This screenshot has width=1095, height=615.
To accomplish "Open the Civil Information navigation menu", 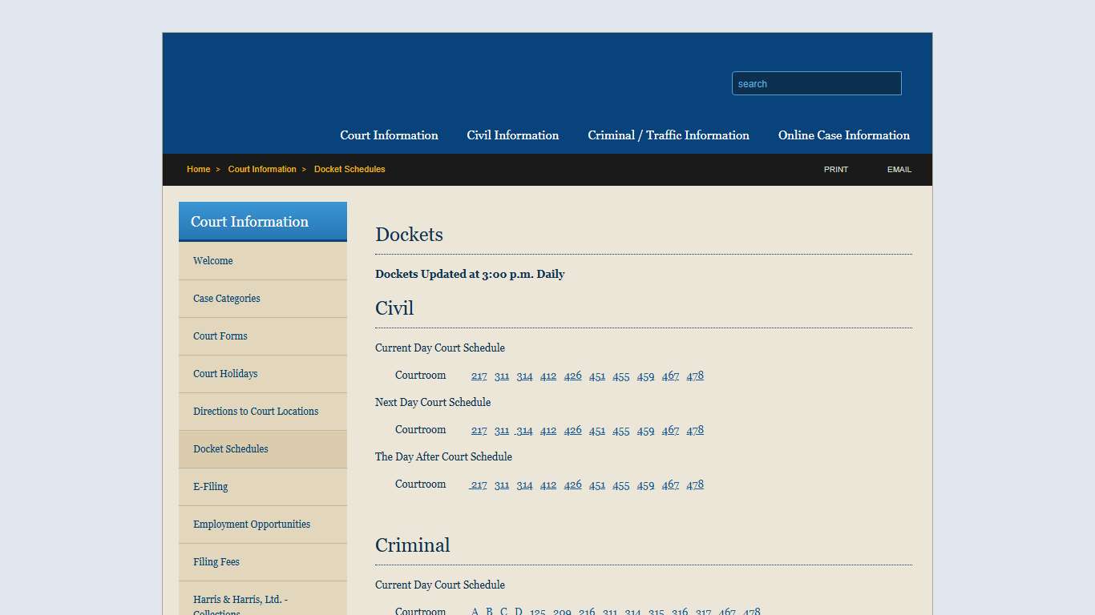I will [x=512, y=135].
